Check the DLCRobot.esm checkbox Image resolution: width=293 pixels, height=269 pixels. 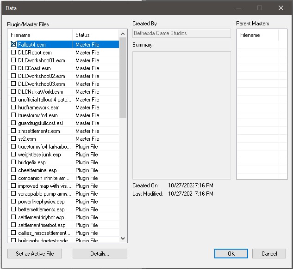pos(13,52)
